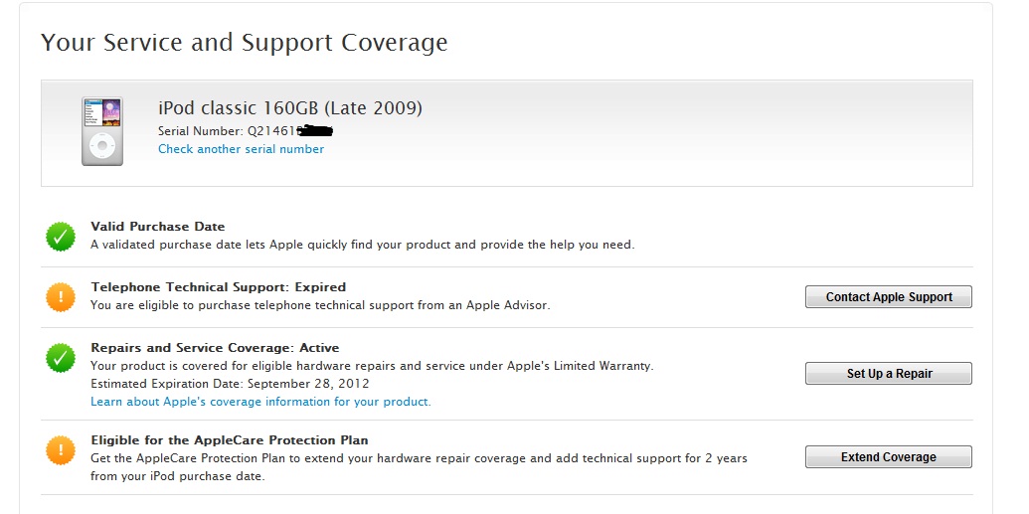This screenshot has height=514, width=1029.
Task: Click the telephone support eligibility description text
Action: coord(319,305)
